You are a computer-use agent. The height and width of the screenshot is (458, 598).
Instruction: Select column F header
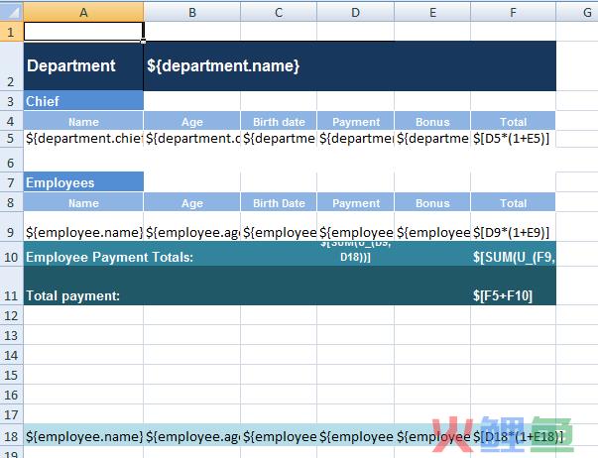pyautogui.click(x=514, y=12)
